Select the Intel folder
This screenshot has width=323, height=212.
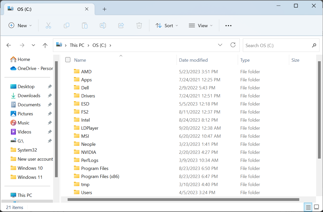click(x=82, y=120)
